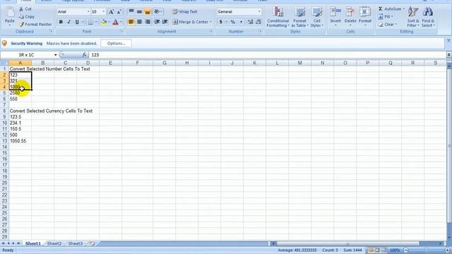452x254 pixels.
Task: Toggle Bottom Align
Action: pos(148,12)
